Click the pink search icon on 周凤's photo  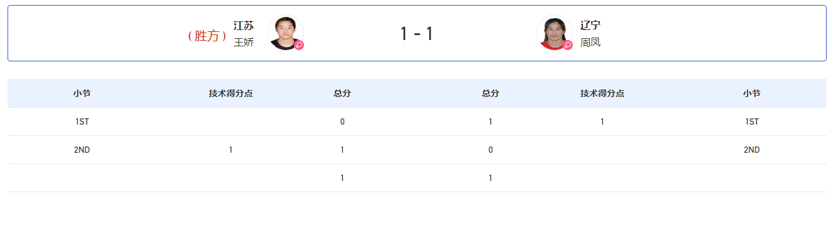(x=568, y=45)
